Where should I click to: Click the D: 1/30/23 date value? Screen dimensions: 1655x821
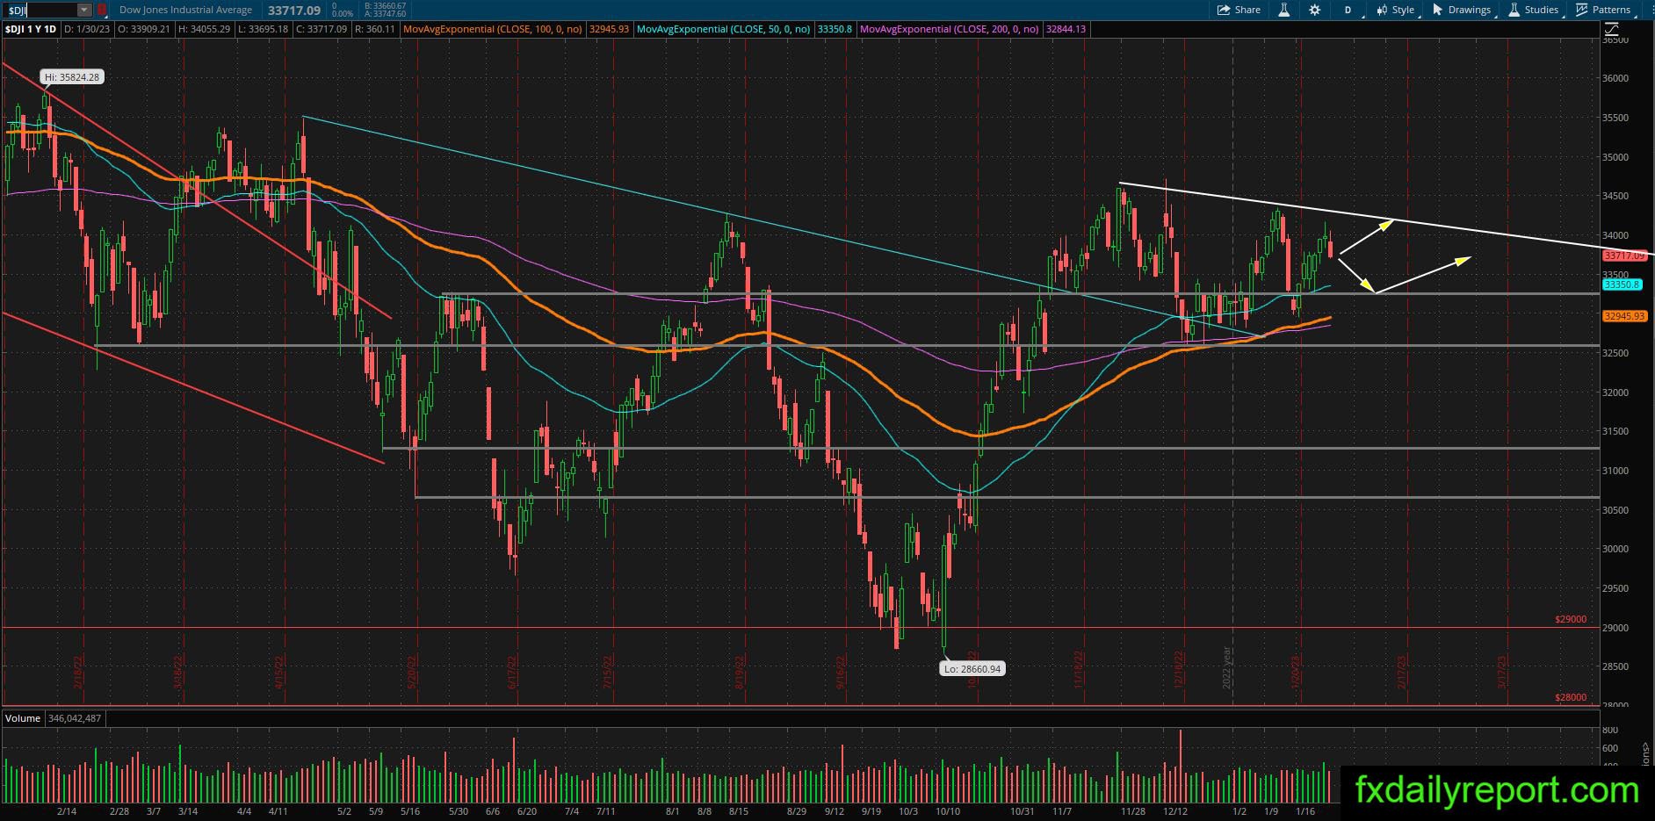click(x=87, y=29)
